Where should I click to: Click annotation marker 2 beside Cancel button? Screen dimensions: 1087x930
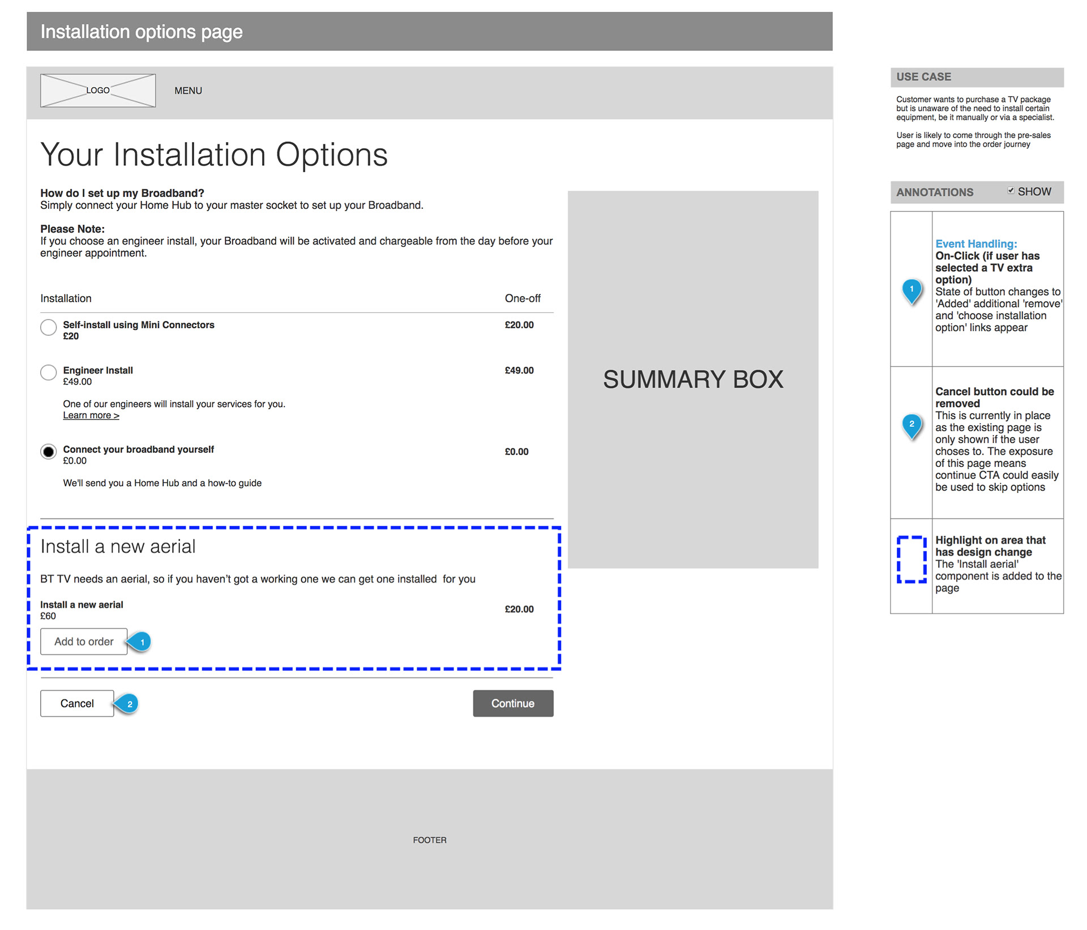point(129,704)
